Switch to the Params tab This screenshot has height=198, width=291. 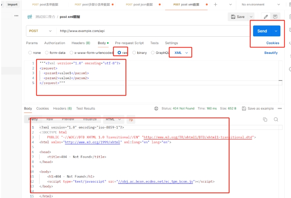(x=32, y=43)
